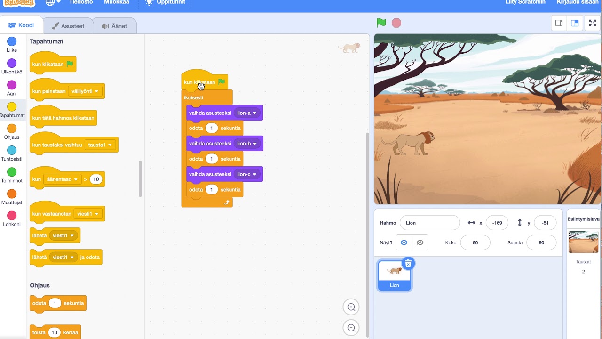The image size is (602, 339).
Task: Select the Ulkonäkö block category
Action: click(x=12, y=66)
